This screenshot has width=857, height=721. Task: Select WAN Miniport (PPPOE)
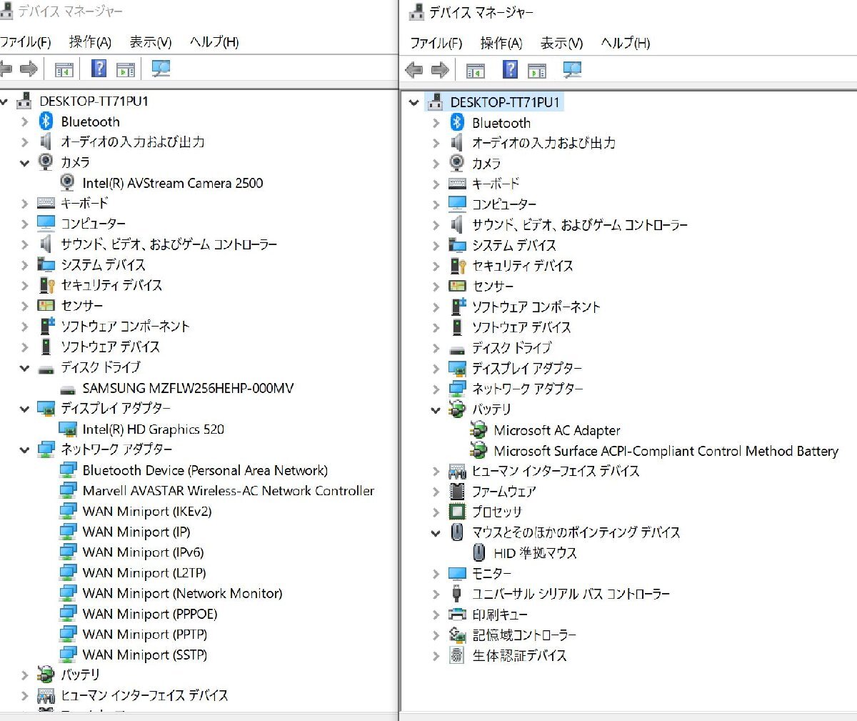tap(150, 614)
